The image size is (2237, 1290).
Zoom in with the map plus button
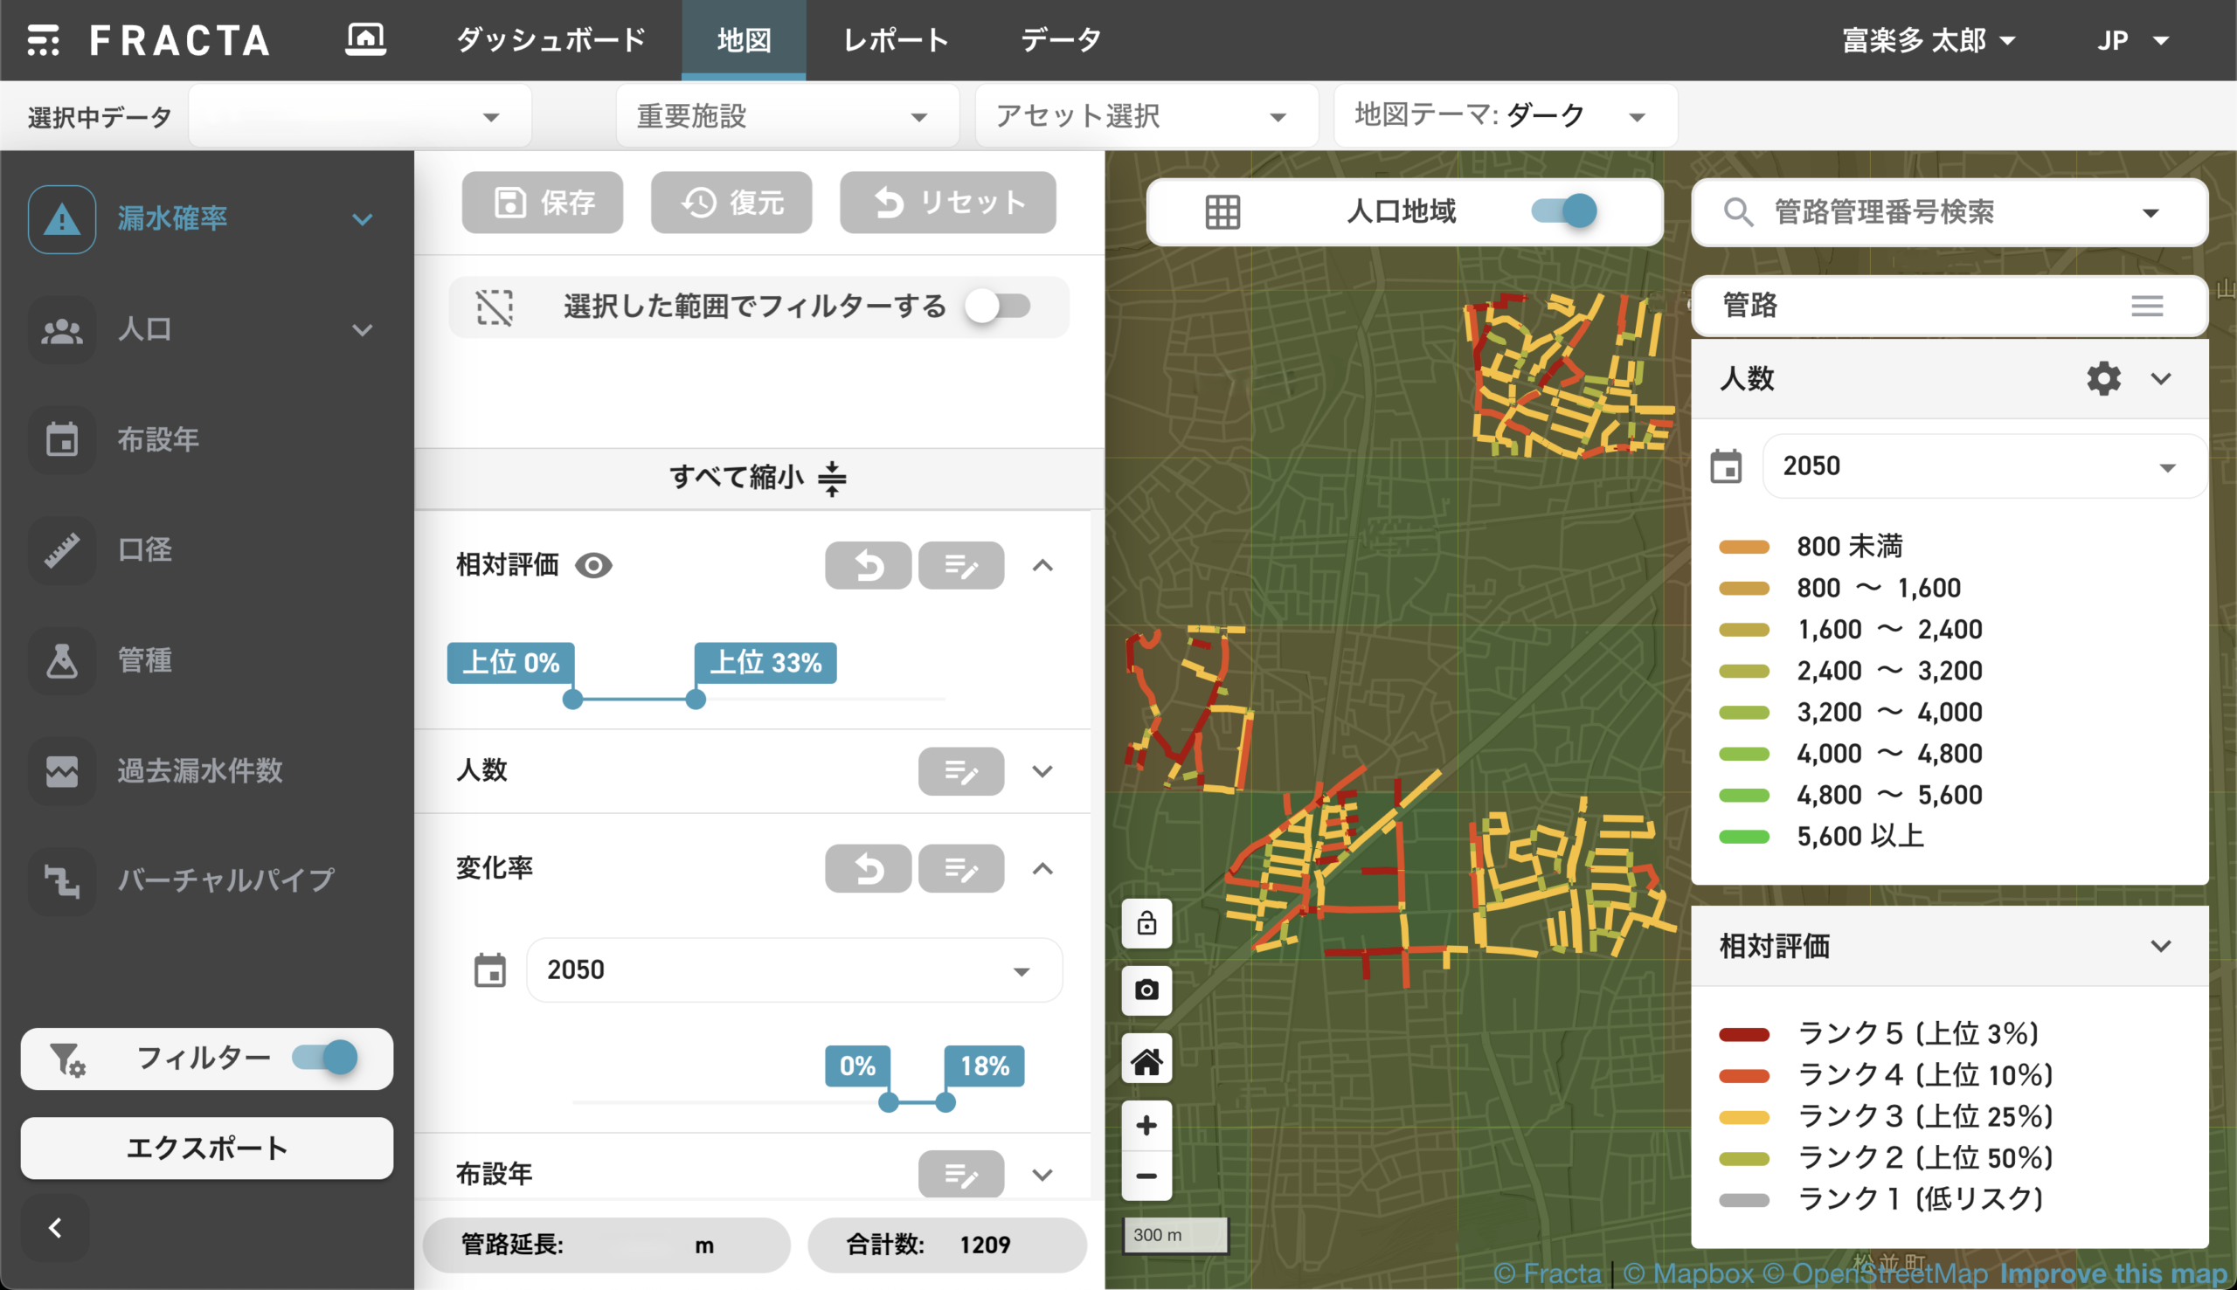(x=1146, y=1125)
